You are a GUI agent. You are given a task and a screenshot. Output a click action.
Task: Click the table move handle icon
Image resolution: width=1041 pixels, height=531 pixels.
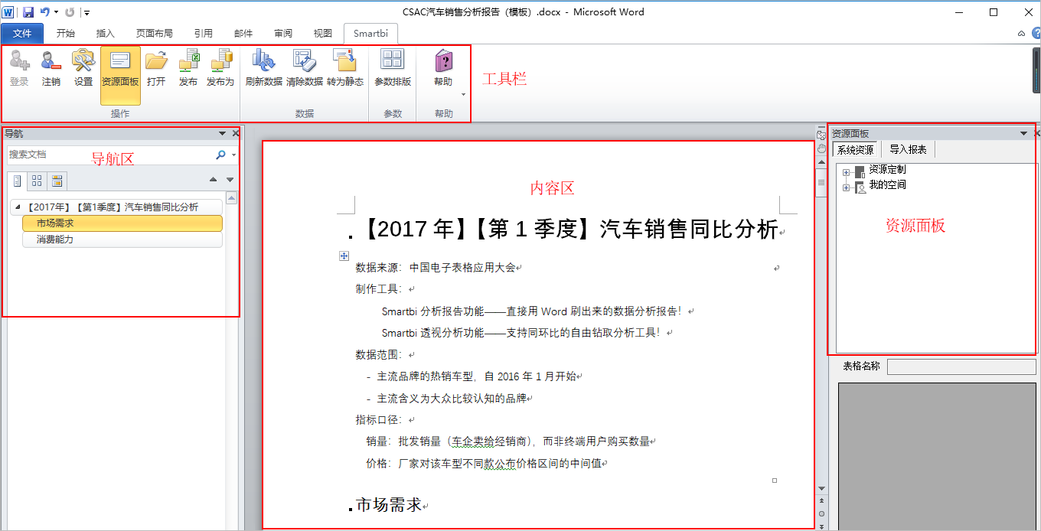(344, 256)
